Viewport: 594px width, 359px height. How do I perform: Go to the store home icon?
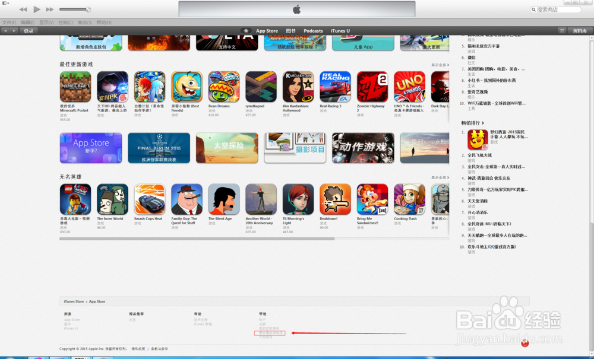click(x=246, y=31)
